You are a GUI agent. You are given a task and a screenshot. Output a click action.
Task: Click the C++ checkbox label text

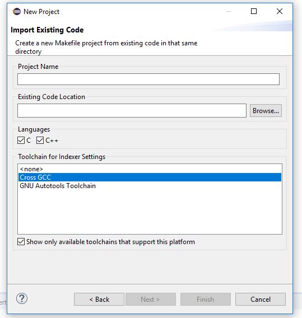[52, 141]
